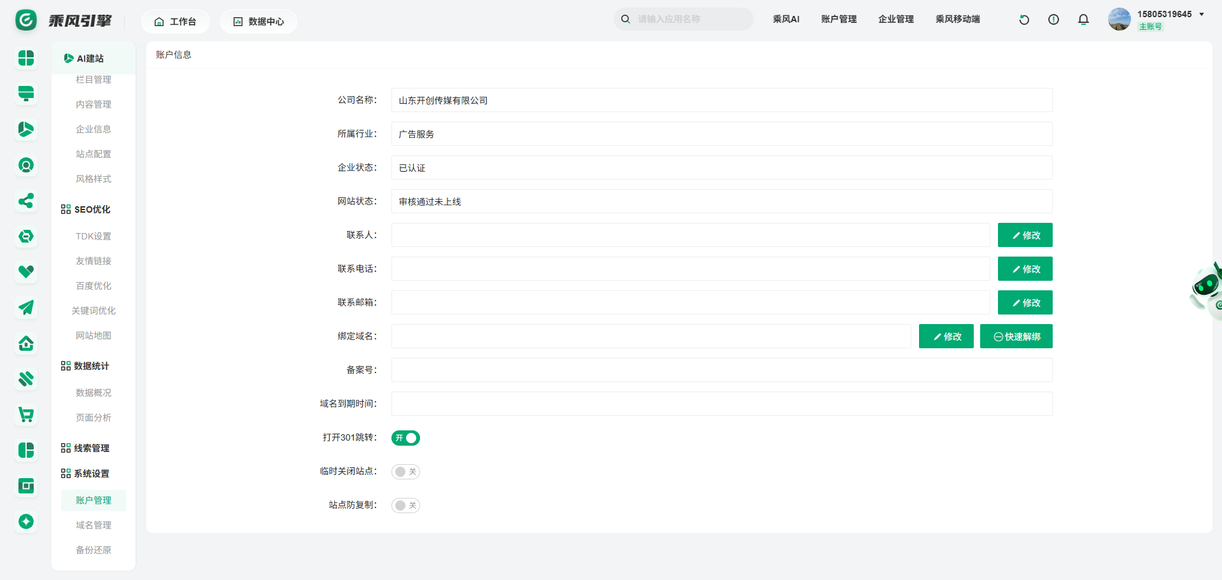Select the share icon in left rail

tap(26, 201)
